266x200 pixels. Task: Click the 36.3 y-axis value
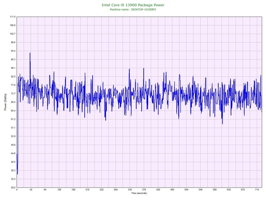click(13, 171)
